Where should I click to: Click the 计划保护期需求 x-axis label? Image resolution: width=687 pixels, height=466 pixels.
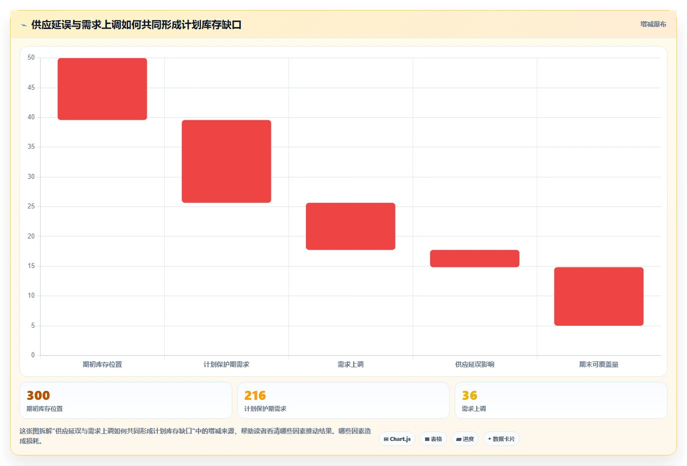coord(226,364)
